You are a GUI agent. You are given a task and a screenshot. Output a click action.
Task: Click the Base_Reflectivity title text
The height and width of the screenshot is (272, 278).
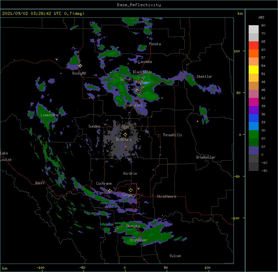[x=139, y=5]
